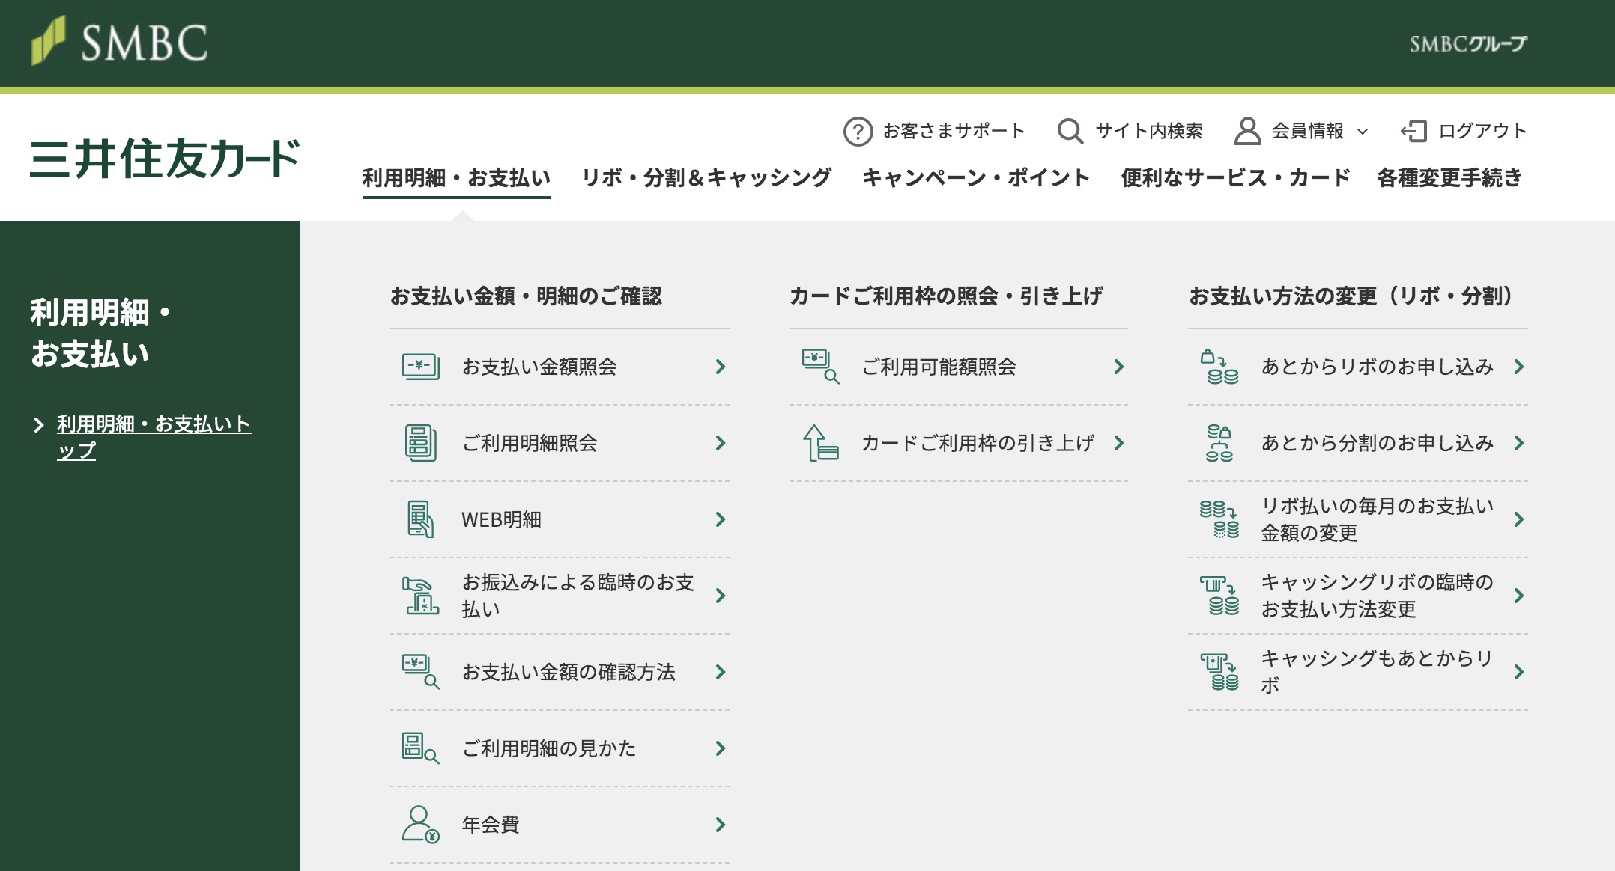Screen dimensions: 1615x871
Task: Open キャッシングもあとからリボ link
Action: pos(1357,672)
